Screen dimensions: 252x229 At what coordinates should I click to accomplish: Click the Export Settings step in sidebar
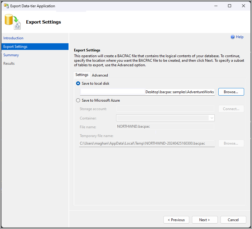click(15, 46)
